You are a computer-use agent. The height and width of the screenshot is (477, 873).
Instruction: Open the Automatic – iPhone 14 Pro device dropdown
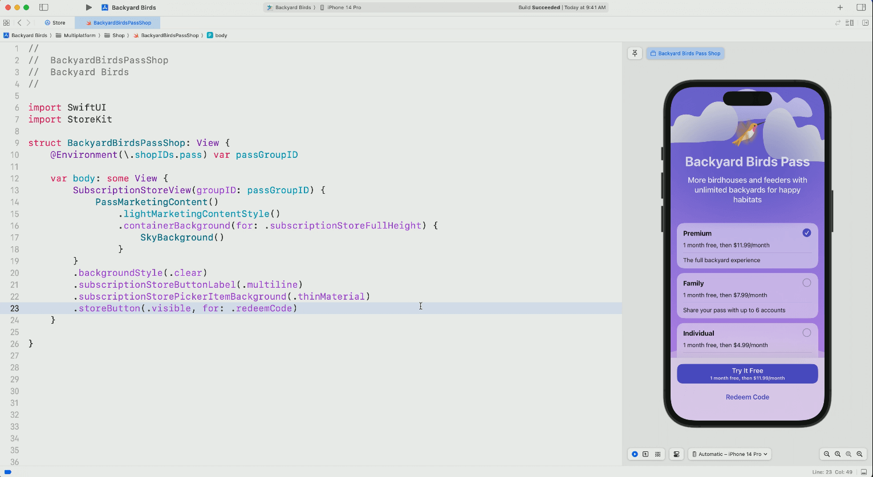point(730,454)
